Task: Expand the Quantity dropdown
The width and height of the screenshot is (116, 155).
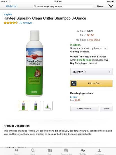Action: (x=91, y=72)
